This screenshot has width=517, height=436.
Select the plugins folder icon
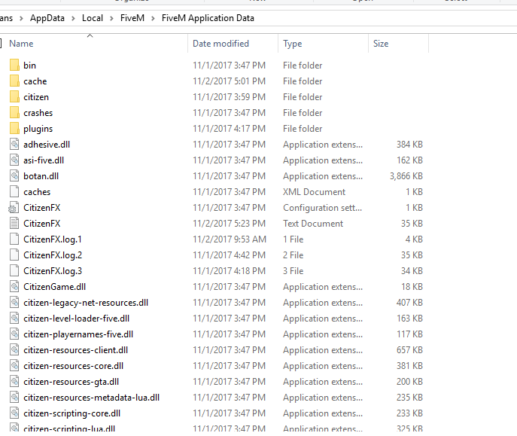pyautogui.click(x=14, y=129)
